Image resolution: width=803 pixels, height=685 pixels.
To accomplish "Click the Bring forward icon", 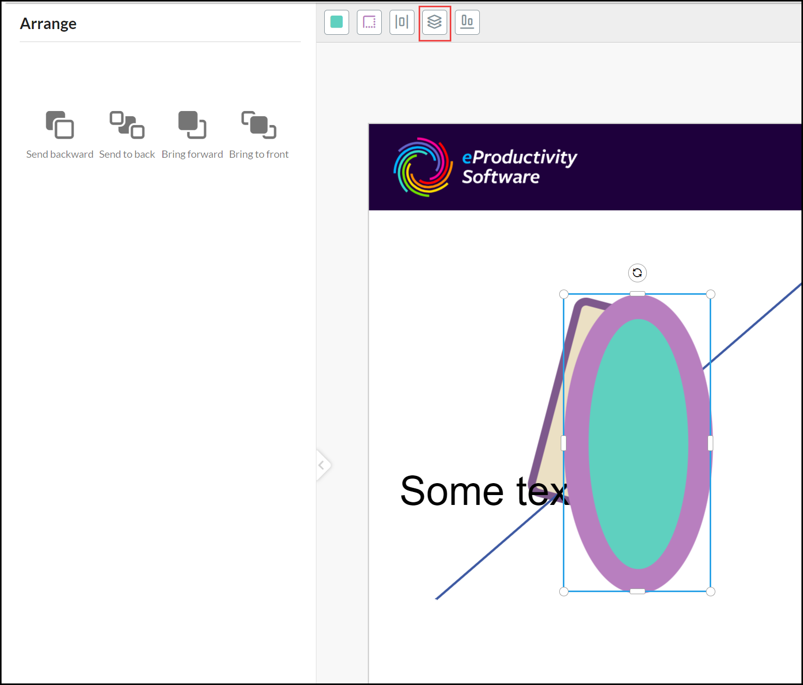I will click(192, 125).
